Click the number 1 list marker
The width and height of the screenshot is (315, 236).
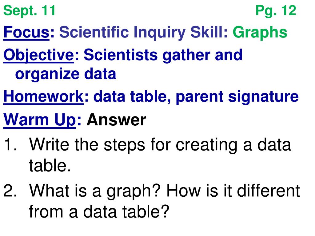pos(10,144)
